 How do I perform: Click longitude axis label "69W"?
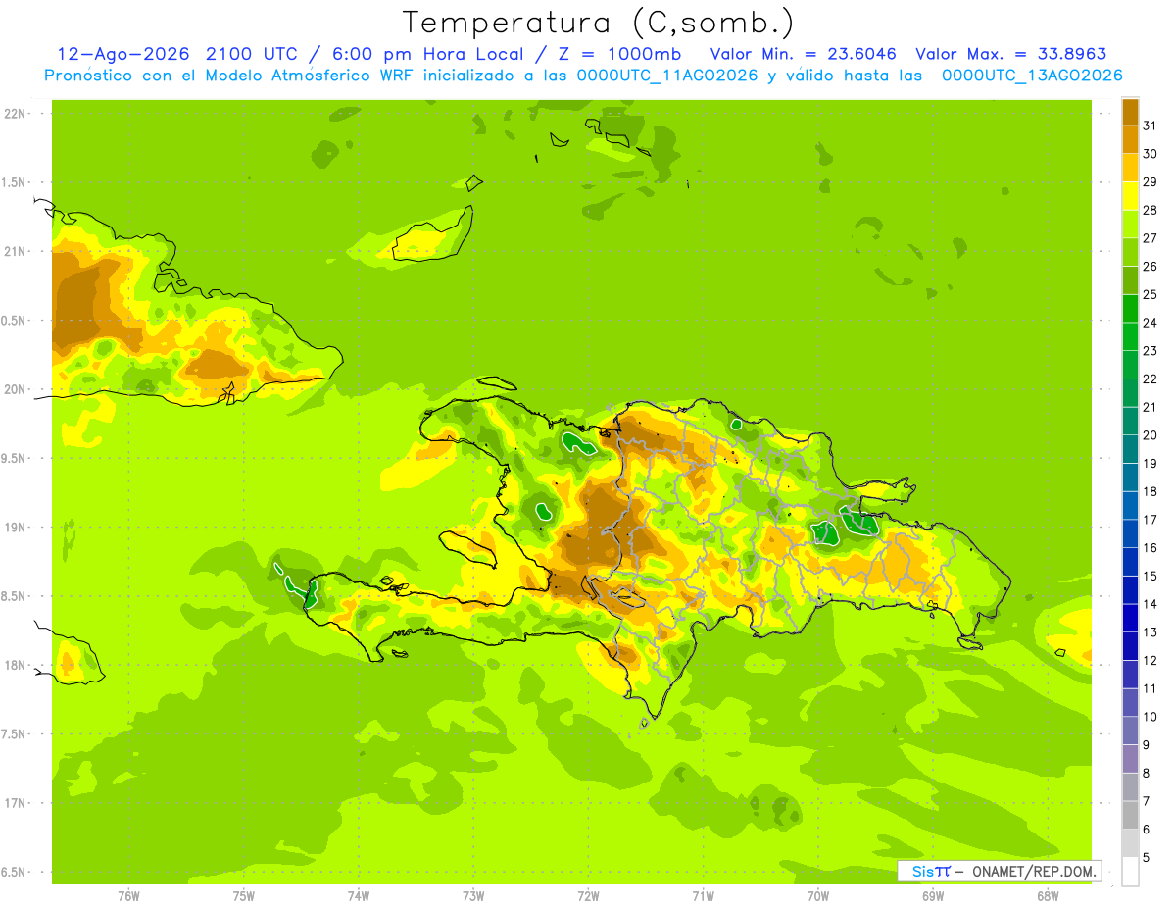[x=932, y=896]
